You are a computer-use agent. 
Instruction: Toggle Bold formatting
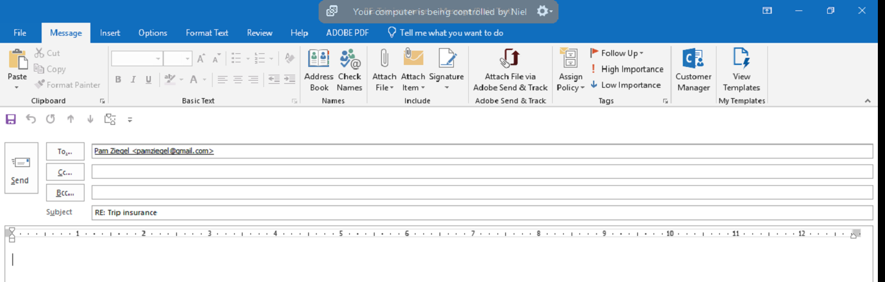pyautogui.click(x=118, y=79)
